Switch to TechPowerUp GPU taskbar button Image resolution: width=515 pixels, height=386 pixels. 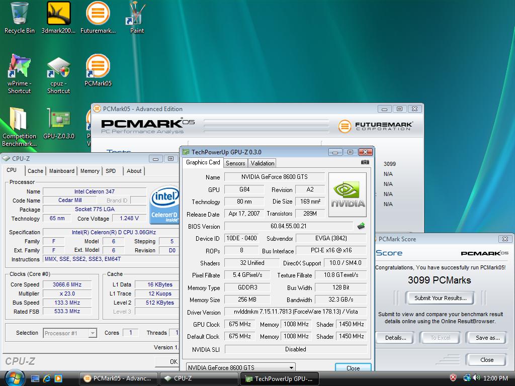coord(280,378)
